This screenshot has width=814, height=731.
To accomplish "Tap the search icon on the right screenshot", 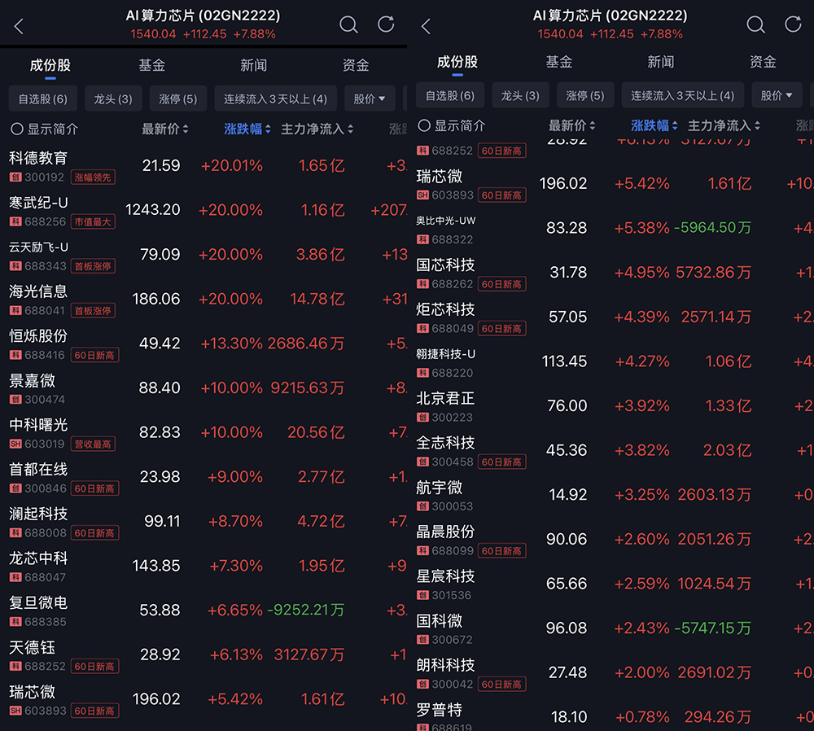I will click(756, 24).
